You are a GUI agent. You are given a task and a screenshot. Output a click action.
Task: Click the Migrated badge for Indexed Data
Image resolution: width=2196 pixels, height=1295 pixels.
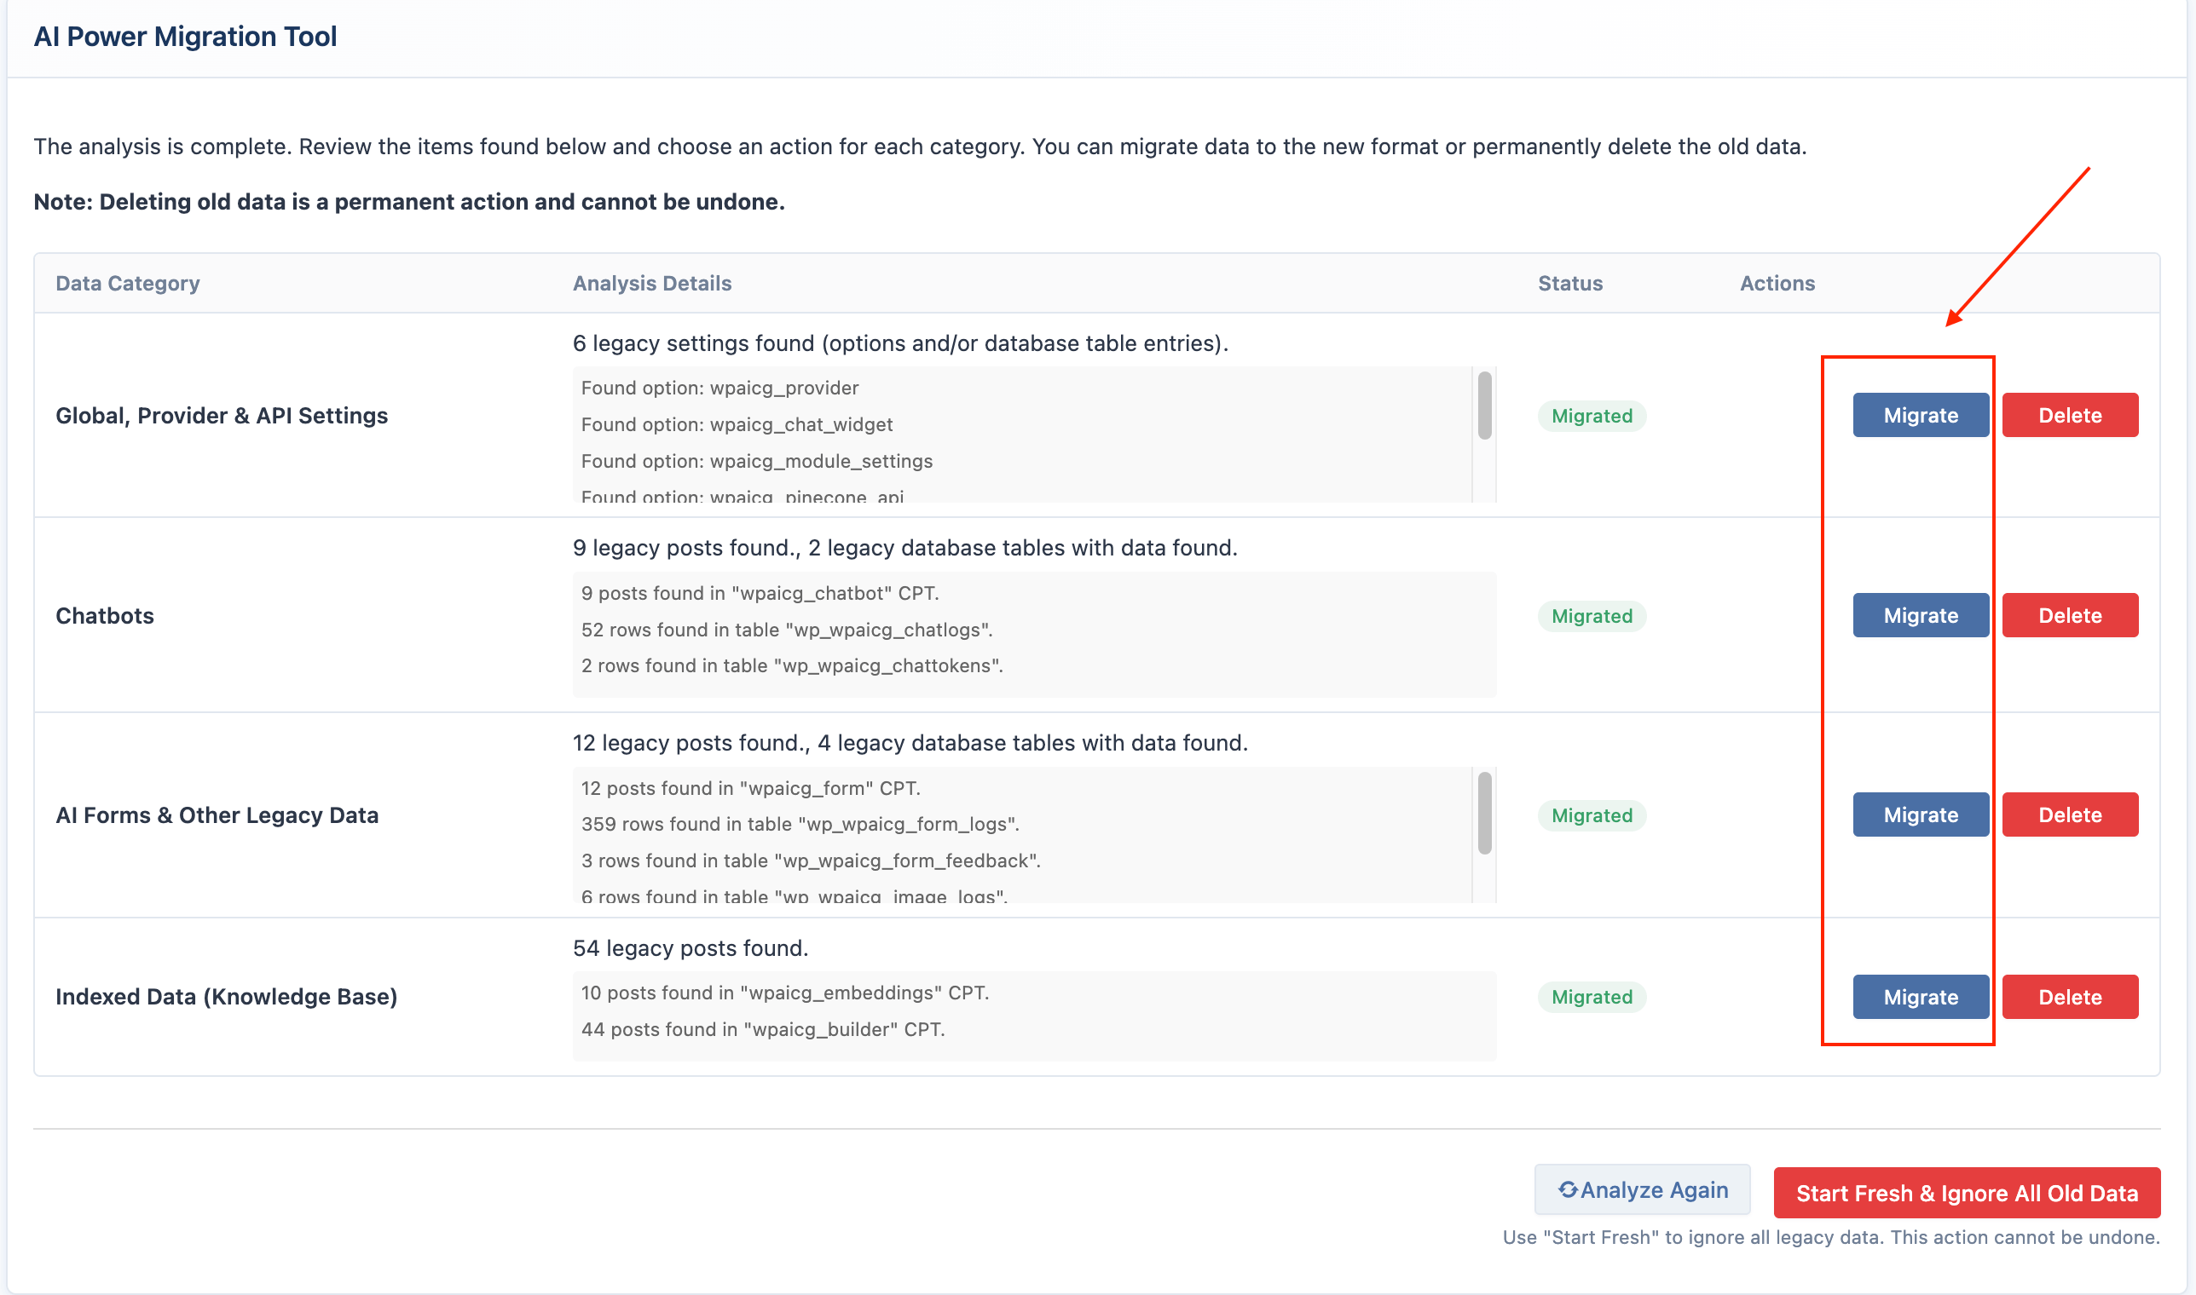[x=1592, y=998]
